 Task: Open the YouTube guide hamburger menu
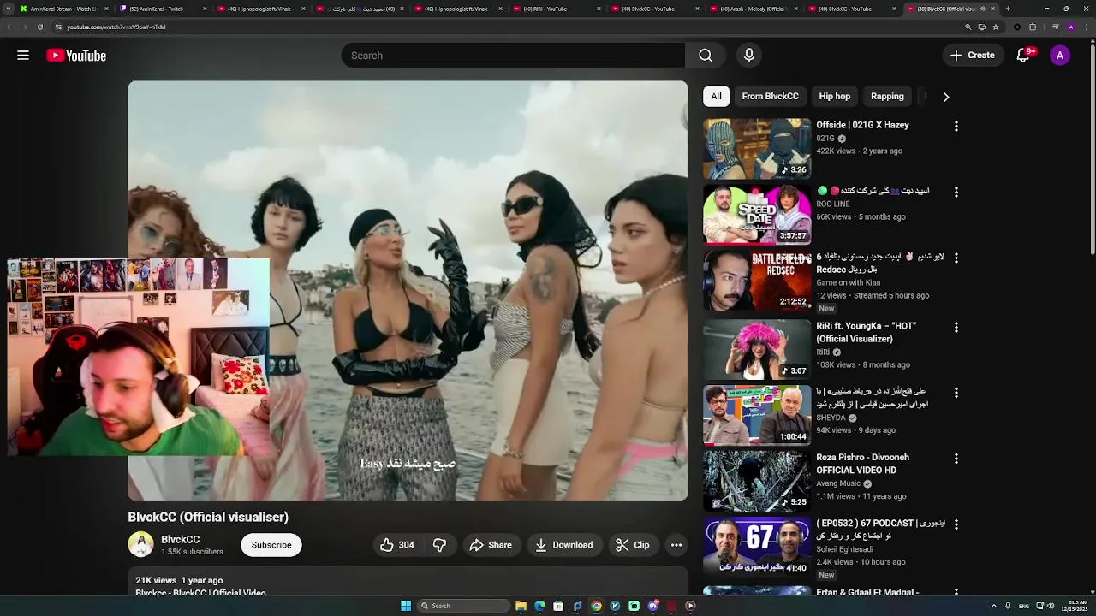(23, 56)
